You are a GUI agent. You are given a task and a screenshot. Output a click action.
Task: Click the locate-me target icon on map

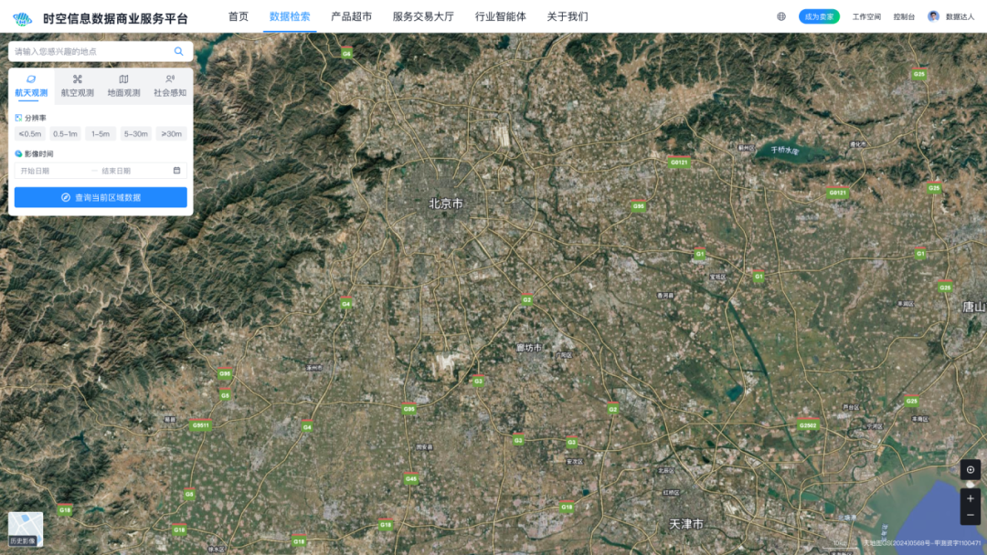(x=971, y=469)
